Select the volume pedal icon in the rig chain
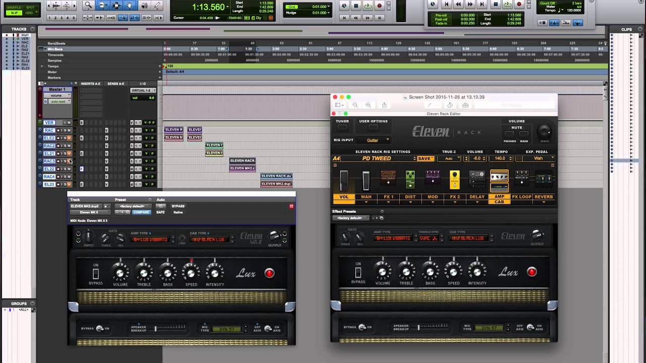The width and height of the screenshot is (646, 363). [344, 180]
